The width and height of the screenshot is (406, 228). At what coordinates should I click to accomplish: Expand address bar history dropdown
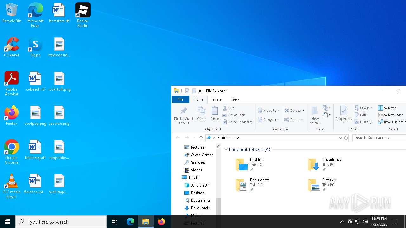[x=340, y=138]
